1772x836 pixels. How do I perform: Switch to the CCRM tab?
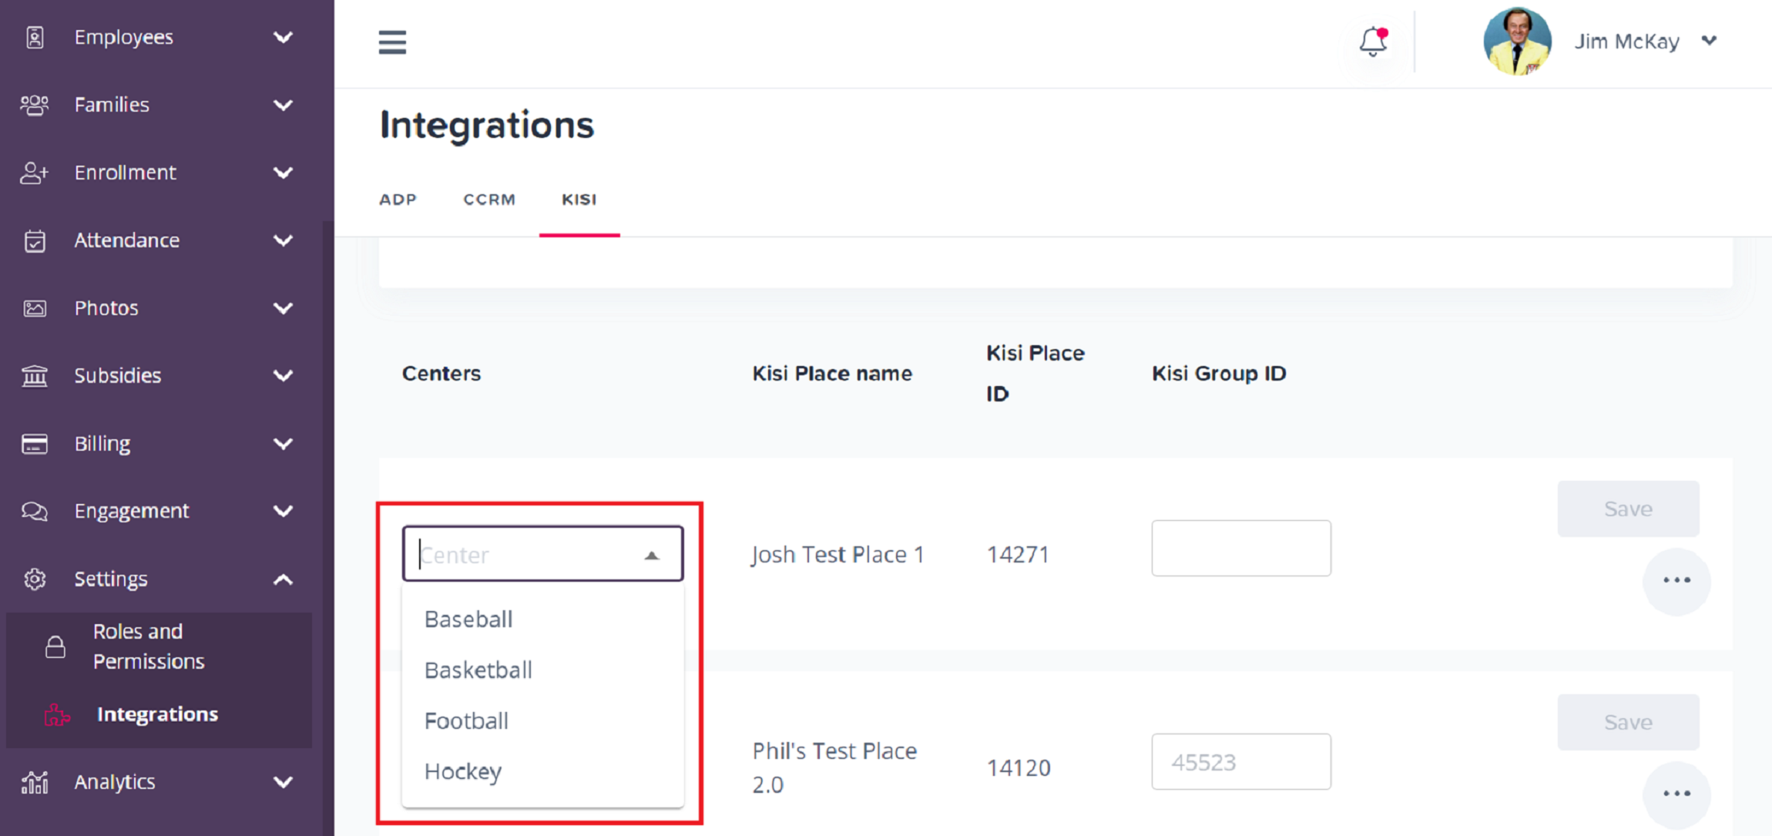489,200
